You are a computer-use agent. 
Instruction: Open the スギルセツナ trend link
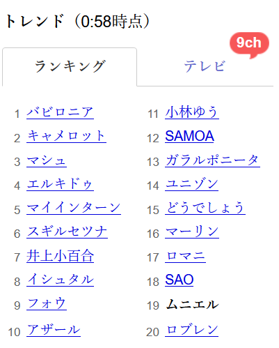point(67,232)
